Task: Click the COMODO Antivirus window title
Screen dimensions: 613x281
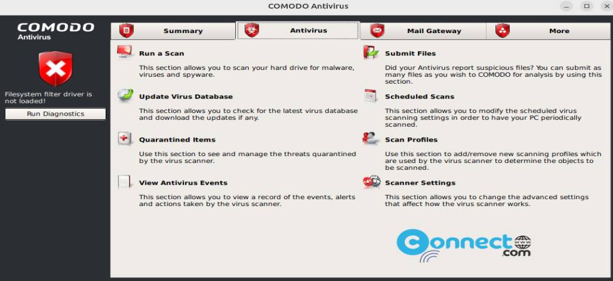Action: (308, 6)
